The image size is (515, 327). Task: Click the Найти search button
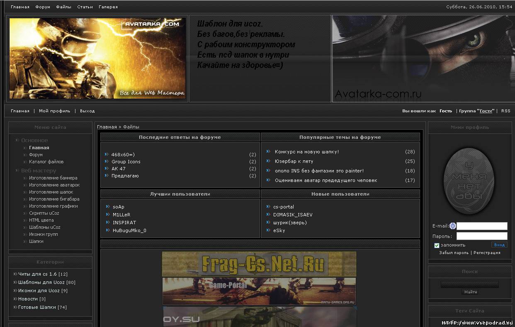[471, 292]
